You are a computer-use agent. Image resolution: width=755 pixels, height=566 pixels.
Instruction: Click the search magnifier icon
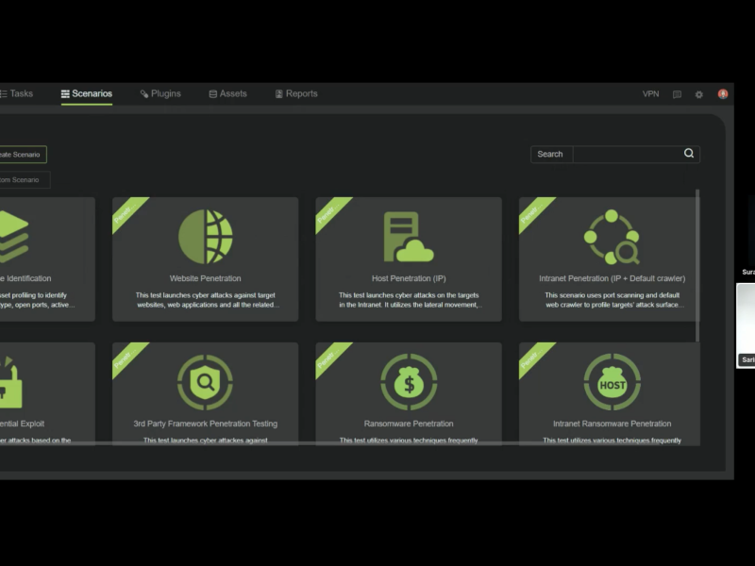coord(688,154)
